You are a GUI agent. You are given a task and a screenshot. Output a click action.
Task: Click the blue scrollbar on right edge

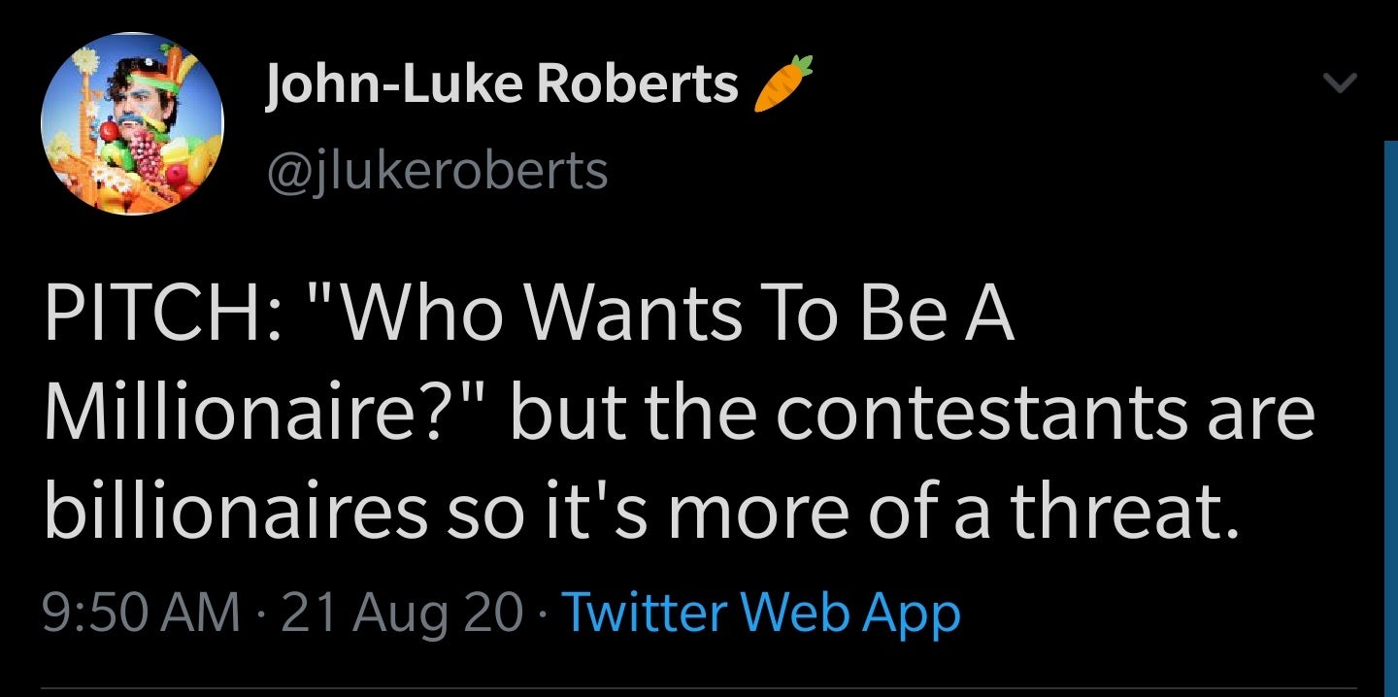[x=1390, y=418]
